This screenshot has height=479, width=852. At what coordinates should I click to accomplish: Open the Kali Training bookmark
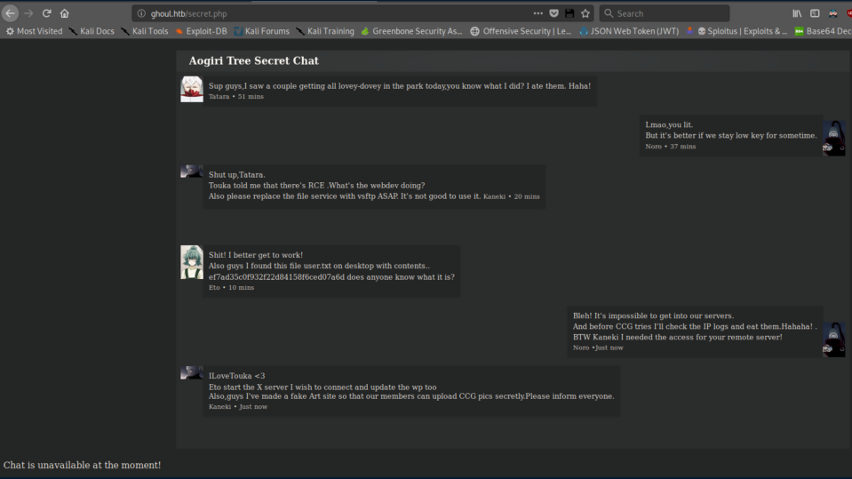coord(325,31)
